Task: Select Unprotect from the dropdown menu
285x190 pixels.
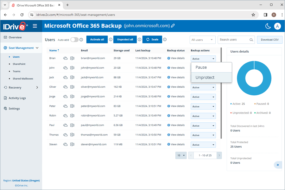Action: [205, 78]
